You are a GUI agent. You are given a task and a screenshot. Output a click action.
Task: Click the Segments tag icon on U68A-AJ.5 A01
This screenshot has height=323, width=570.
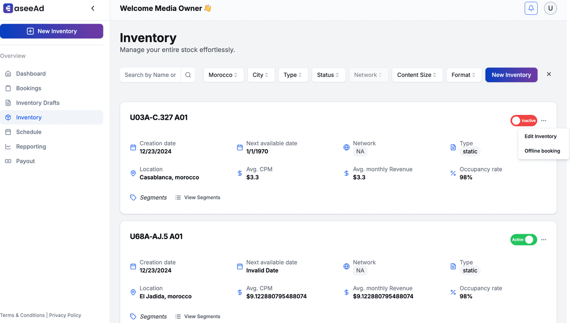click(133, 316)
